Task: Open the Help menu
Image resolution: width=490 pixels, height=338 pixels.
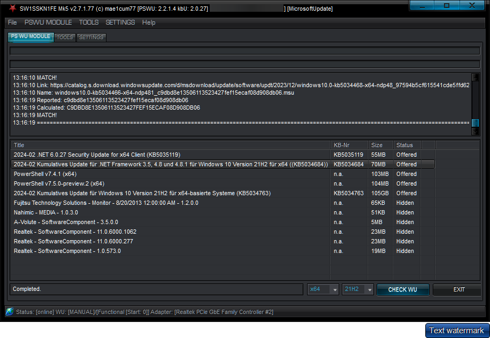Action: [149, 22]
